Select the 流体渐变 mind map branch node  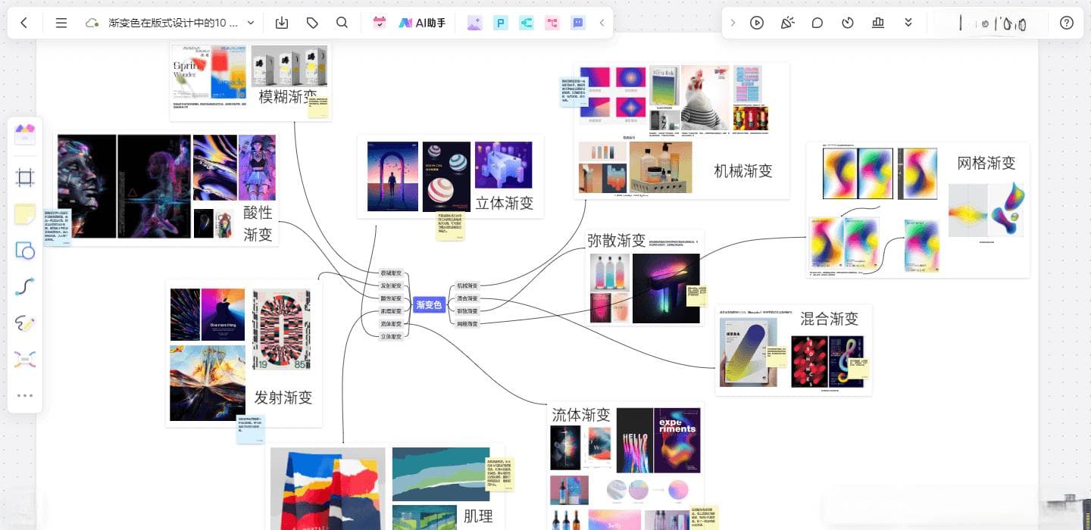pyautogui.click(x=391, y=323)
